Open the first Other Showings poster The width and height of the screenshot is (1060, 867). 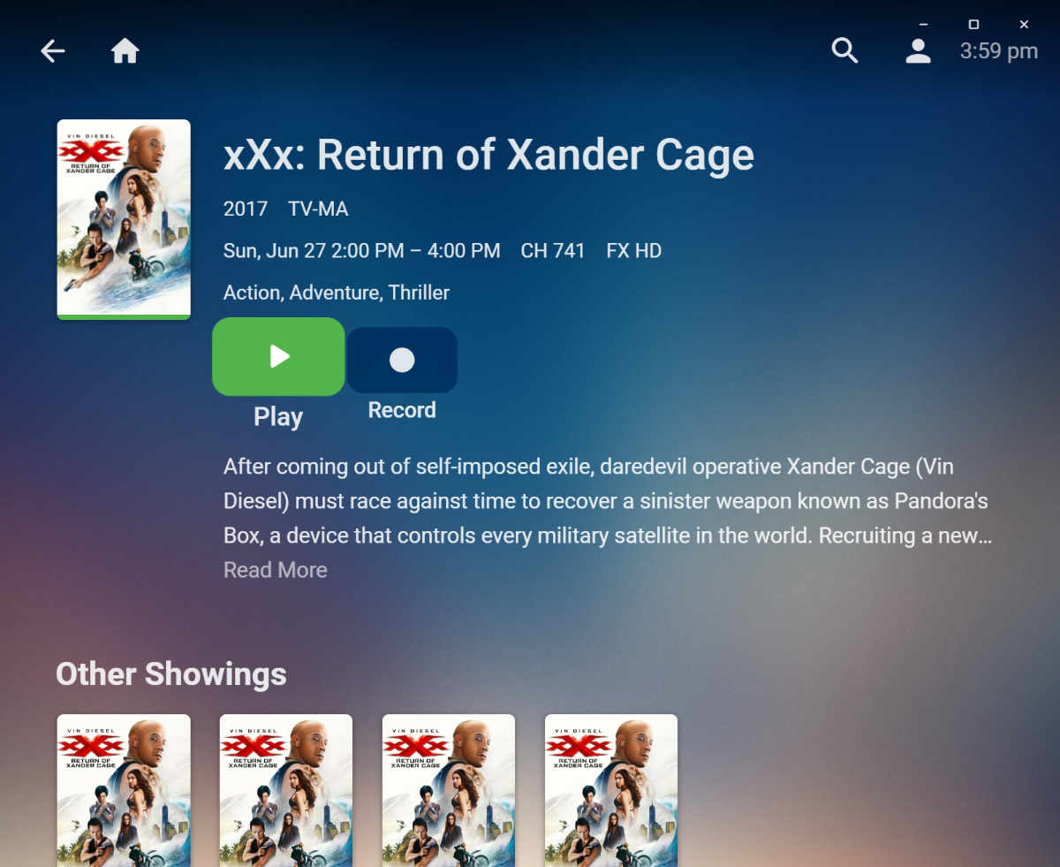pyautogui.click(x=124, y=790)
